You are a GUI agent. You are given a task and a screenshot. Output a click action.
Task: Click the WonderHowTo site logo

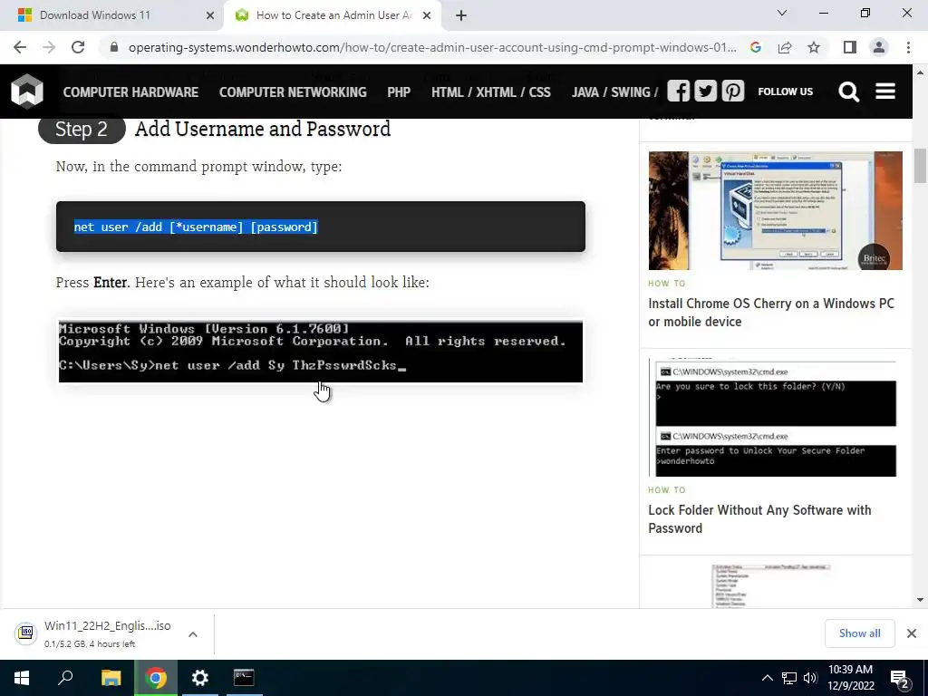click(26, 92)
